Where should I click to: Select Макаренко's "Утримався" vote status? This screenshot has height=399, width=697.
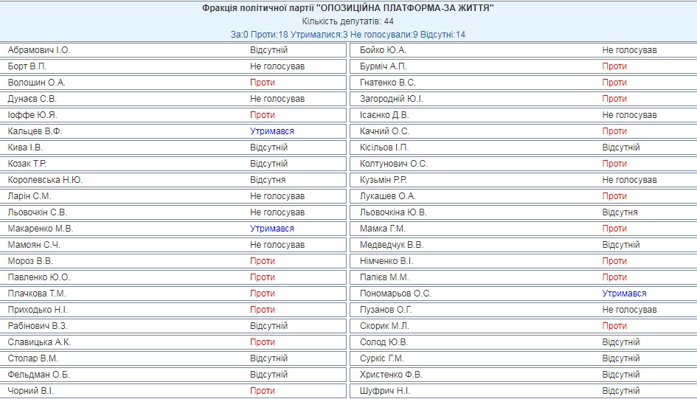(x=272, y=229)
